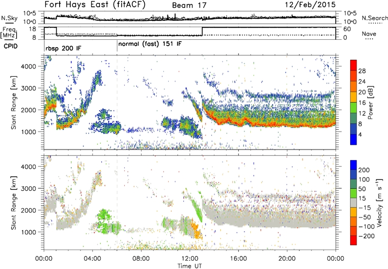Click the 'Fort Hays East (fitACF)' title
The width and height of the screenshot is (388, 269).
click(x=95, y=5)
